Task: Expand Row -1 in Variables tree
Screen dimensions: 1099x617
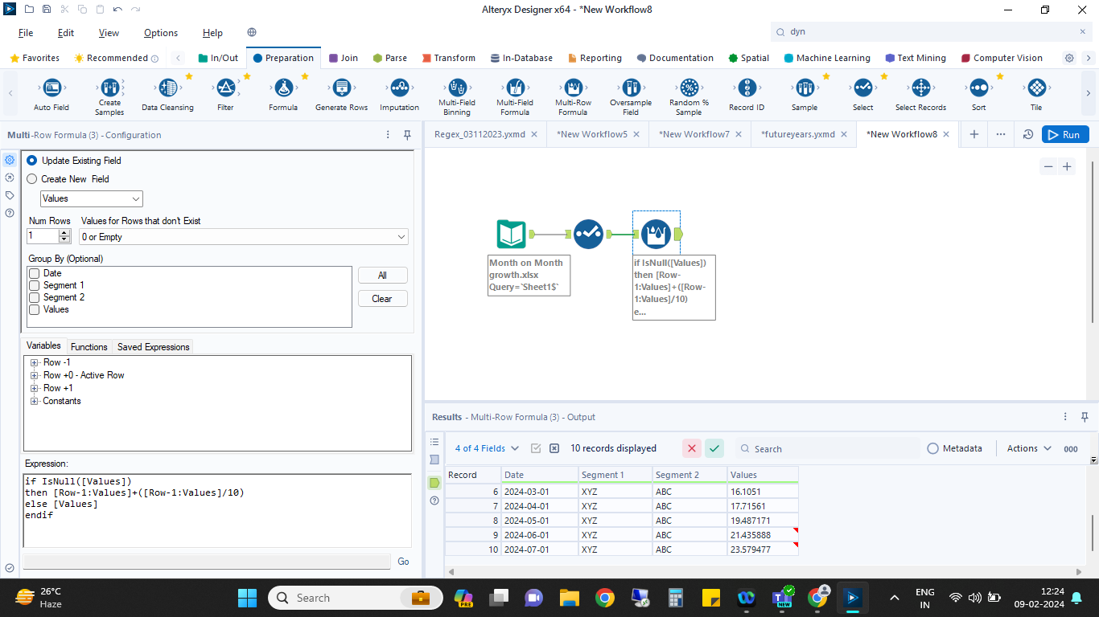Action: (34, 362)
